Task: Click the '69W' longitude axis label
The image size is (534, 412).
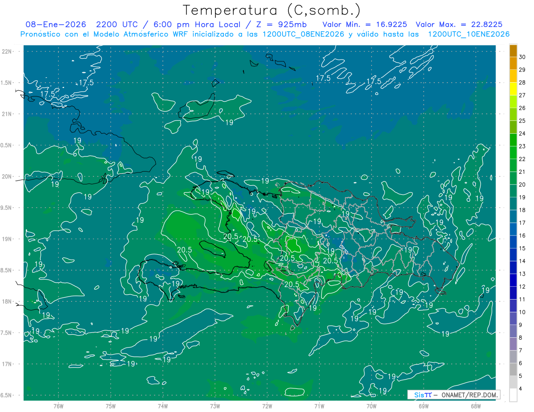Action: (x=423, y=406)
